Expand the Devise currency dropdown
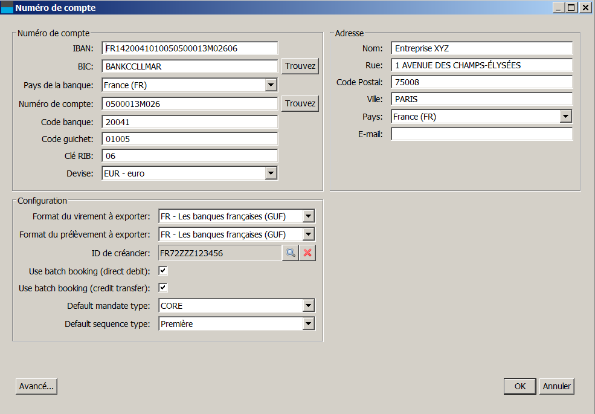Screen dimensions: 595x414 click(271, 173)
